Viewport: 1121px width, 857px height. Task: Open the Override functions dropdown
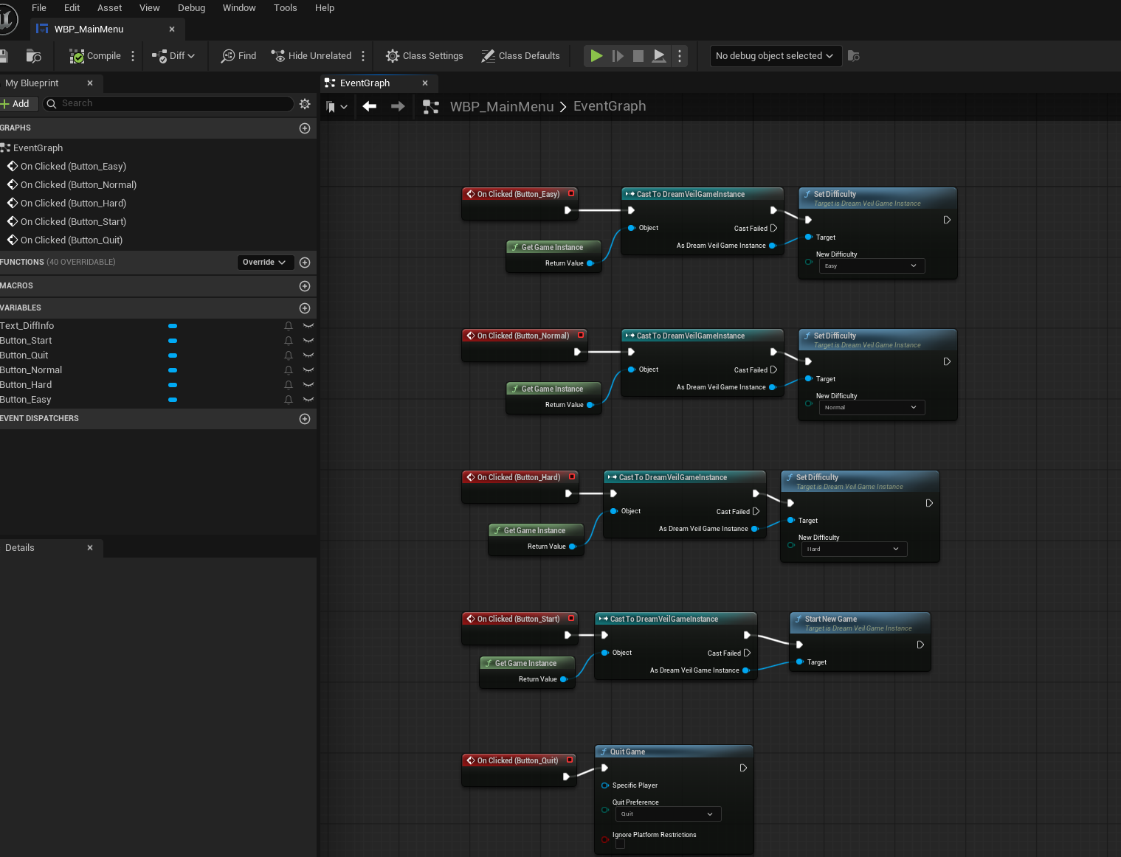(x=265, y=263)
